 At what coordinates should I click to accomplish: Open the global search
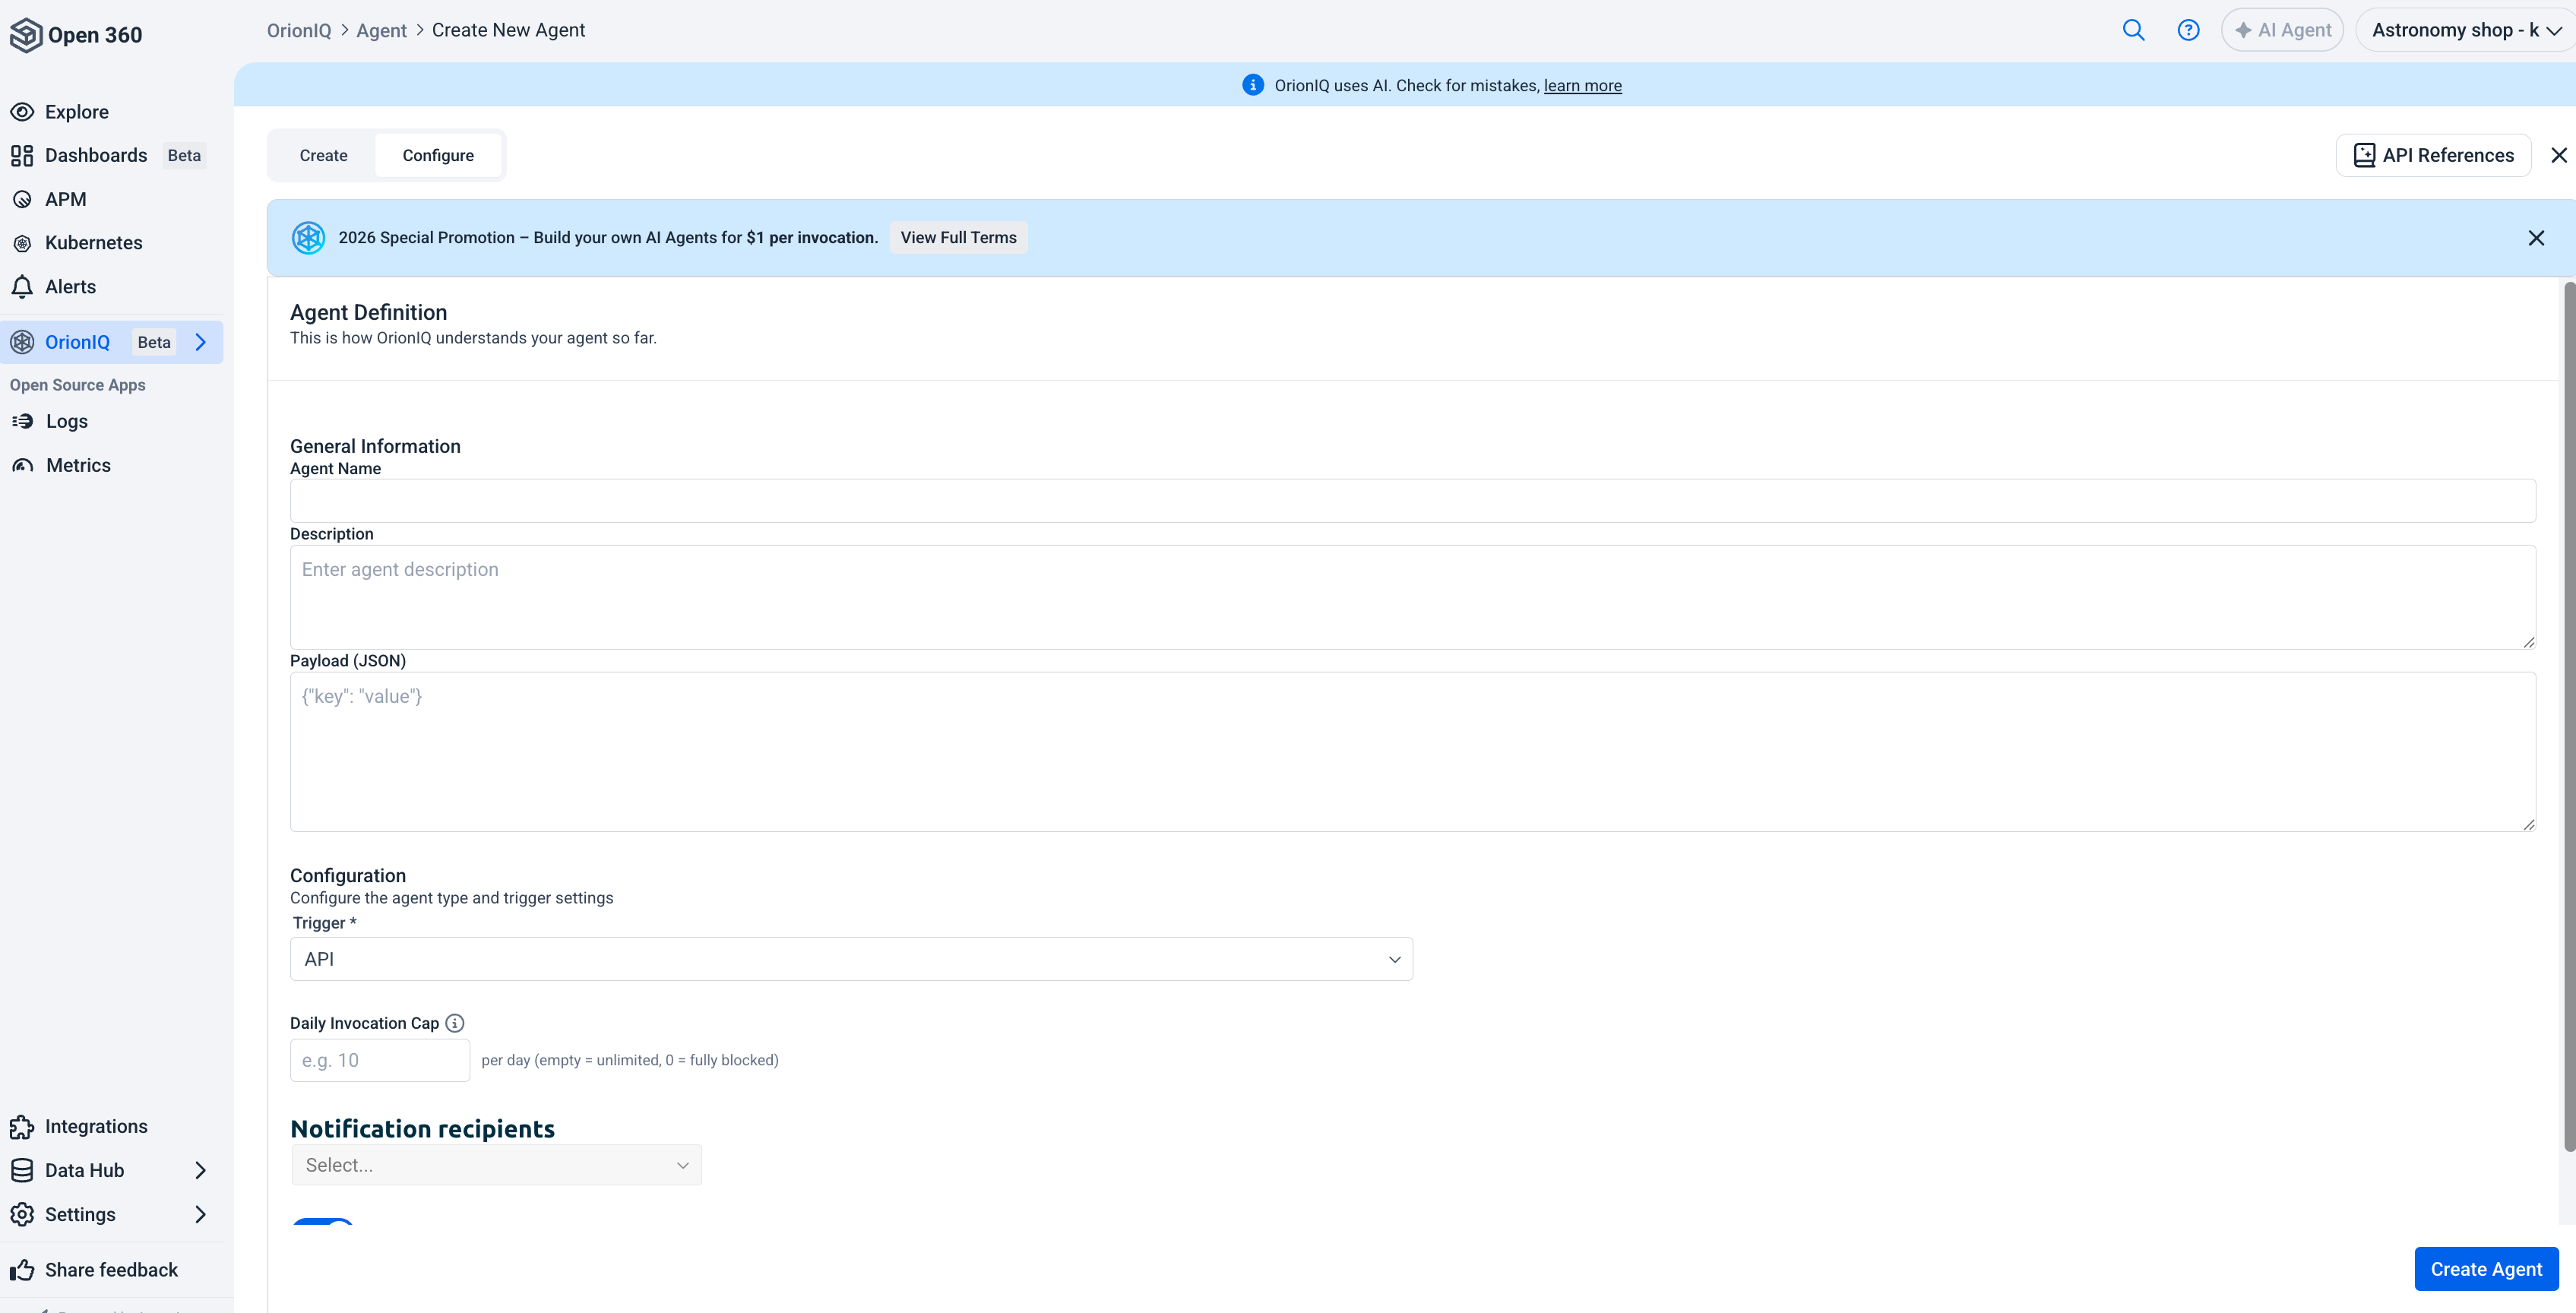[x=2133, y=29]
